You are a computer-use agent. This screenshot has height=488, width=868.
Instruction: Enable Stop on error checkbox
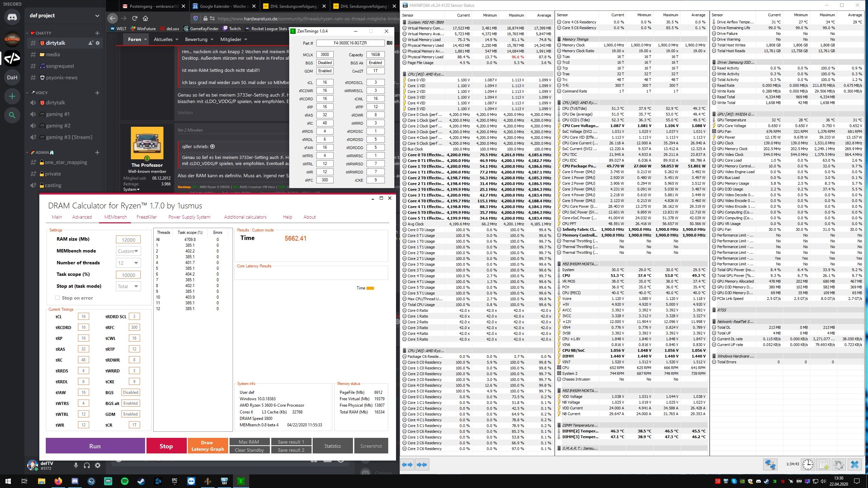pyautogui.click(x=58, y=298)
